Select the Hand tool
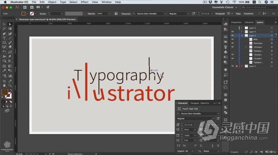The height and width of the screenshot is (155, 278). [x=4, y=86]
